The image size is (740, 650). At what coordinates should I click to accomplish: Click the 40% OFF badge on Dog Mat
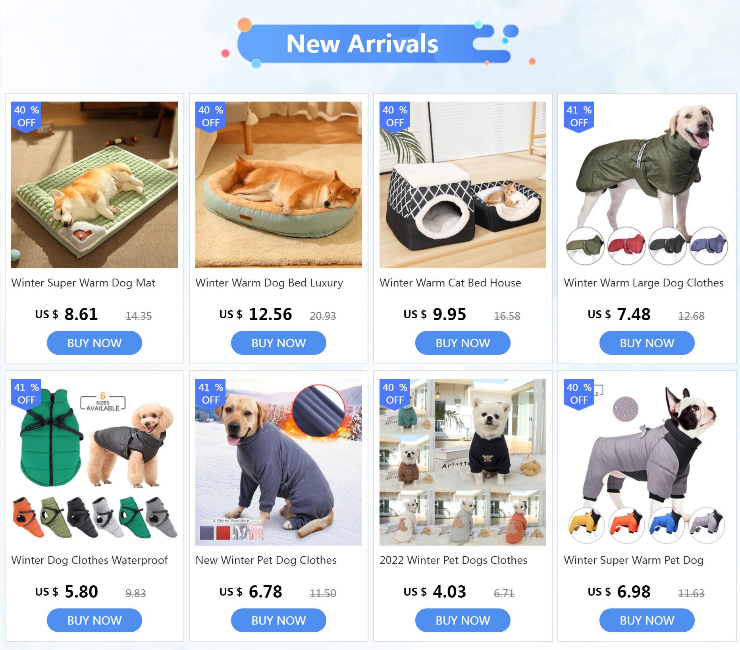click(26, 116)
